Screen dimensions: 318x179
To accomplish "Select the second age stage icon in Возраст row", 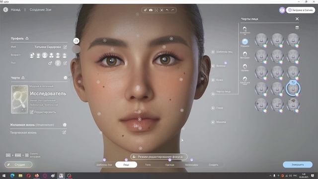I will coord(38,55).
